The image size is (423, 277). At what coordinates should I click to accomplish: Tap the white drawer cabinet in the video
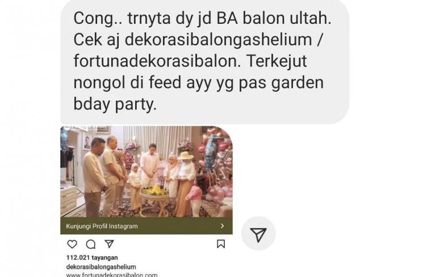point(68,199)
